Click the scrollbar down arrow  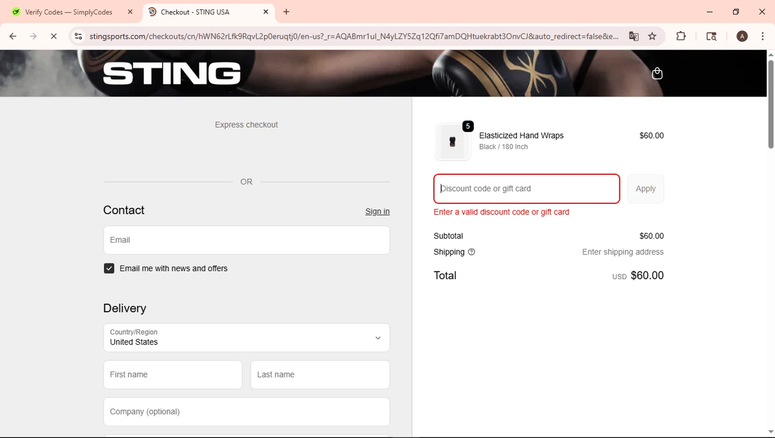pyautogui.click(x=770, y=432)
